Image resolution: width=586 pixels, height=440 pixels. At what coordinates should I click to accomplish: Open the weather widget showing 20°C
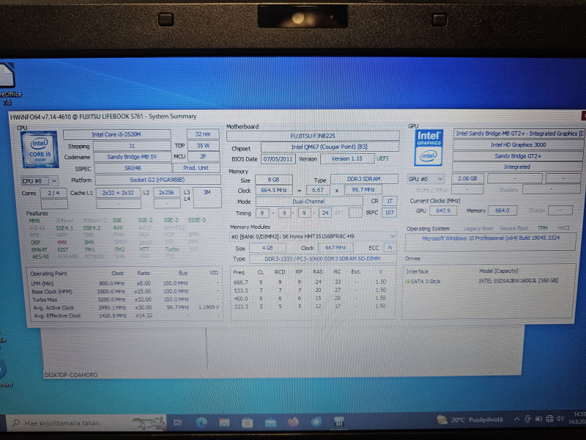pyautogui.click(x=470, y=419)
